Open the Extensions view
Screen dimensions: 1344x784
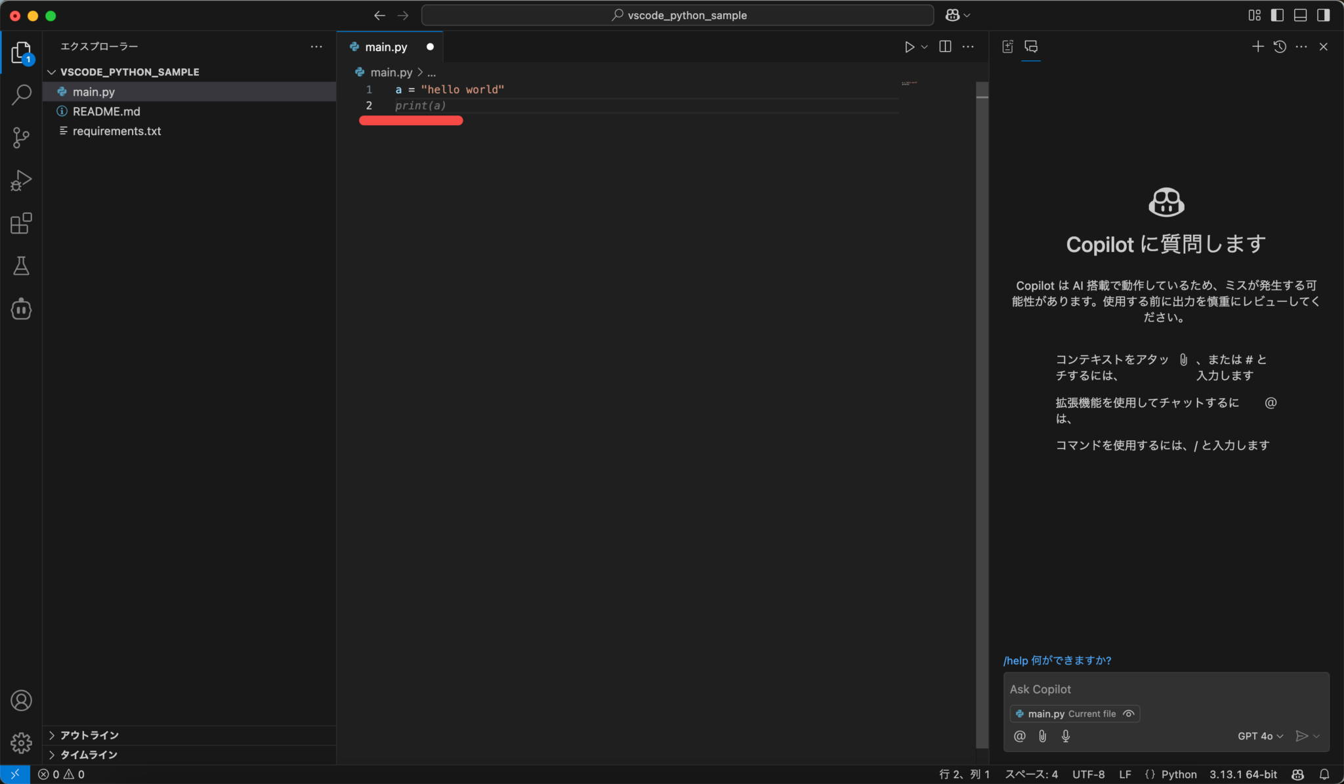coord(22,223)
